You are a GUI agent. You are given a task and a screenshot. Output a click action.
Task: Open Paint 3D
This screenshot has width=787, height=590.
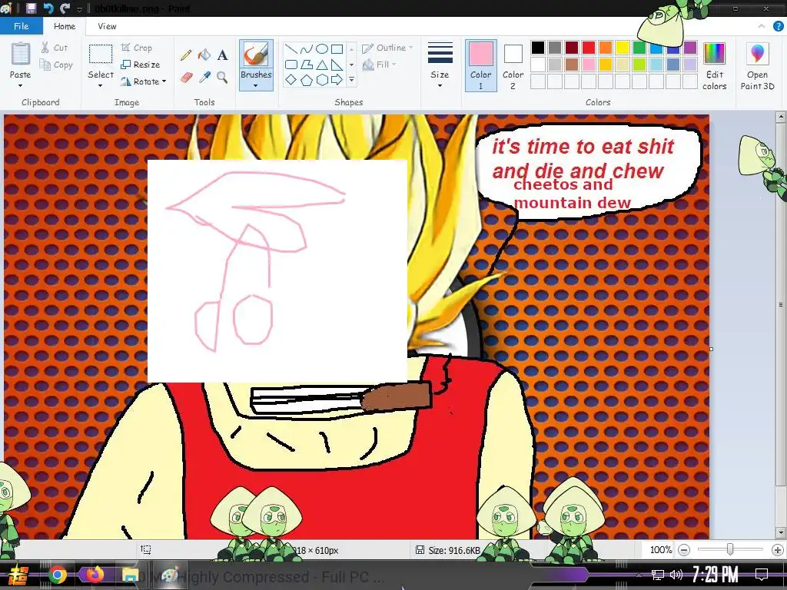pyautogui.click(x=757, y=66)
